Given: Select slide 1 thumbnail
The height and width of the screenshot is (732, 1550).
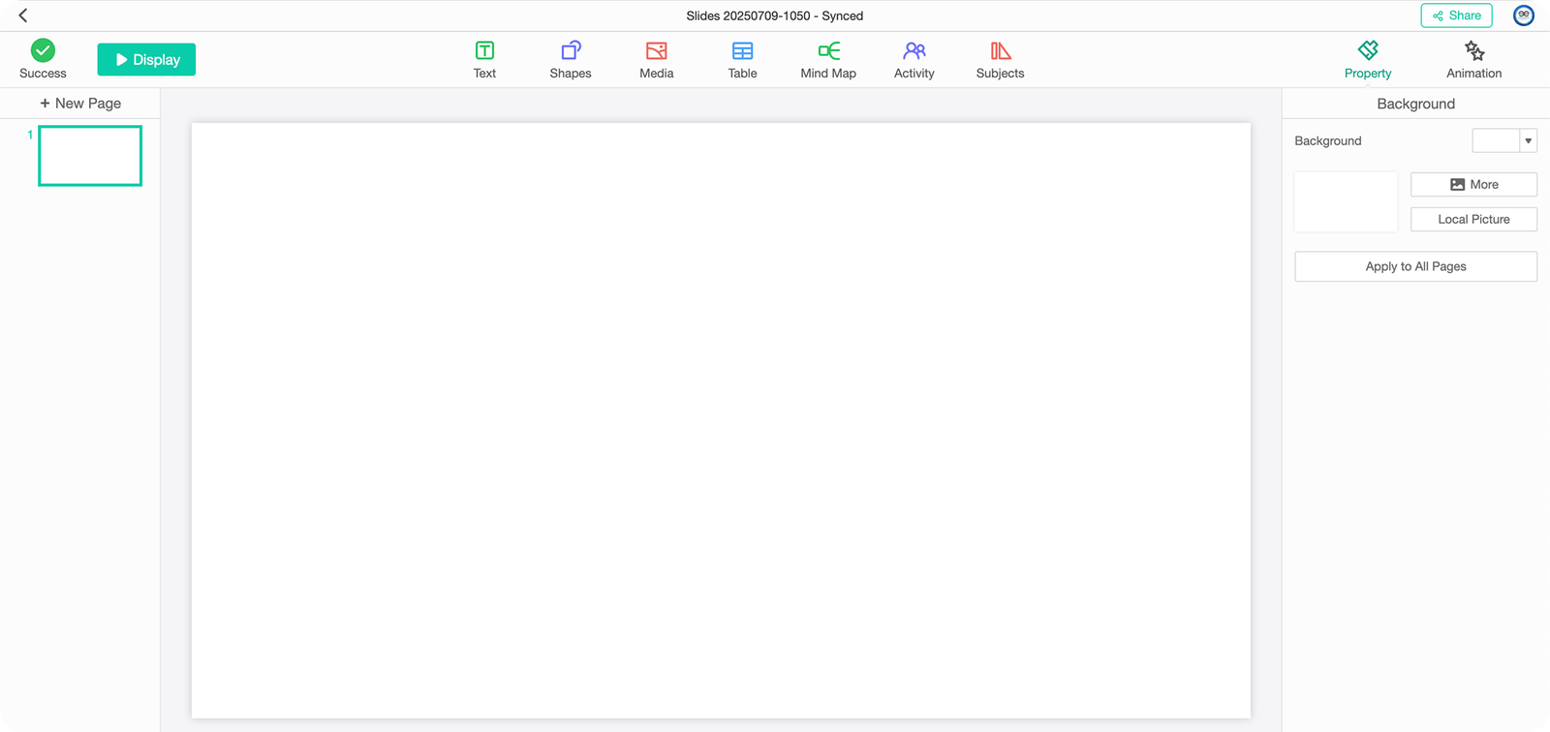Looking at the screenshot, I should (90, 155).
